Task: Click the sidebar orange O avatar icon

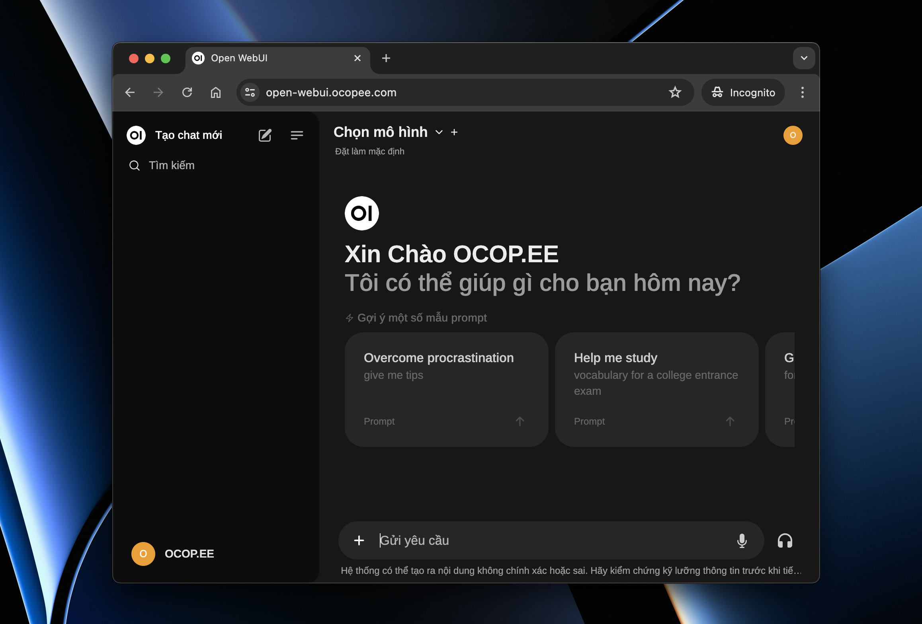Action: pyautogui.click(x=143, y=554)
